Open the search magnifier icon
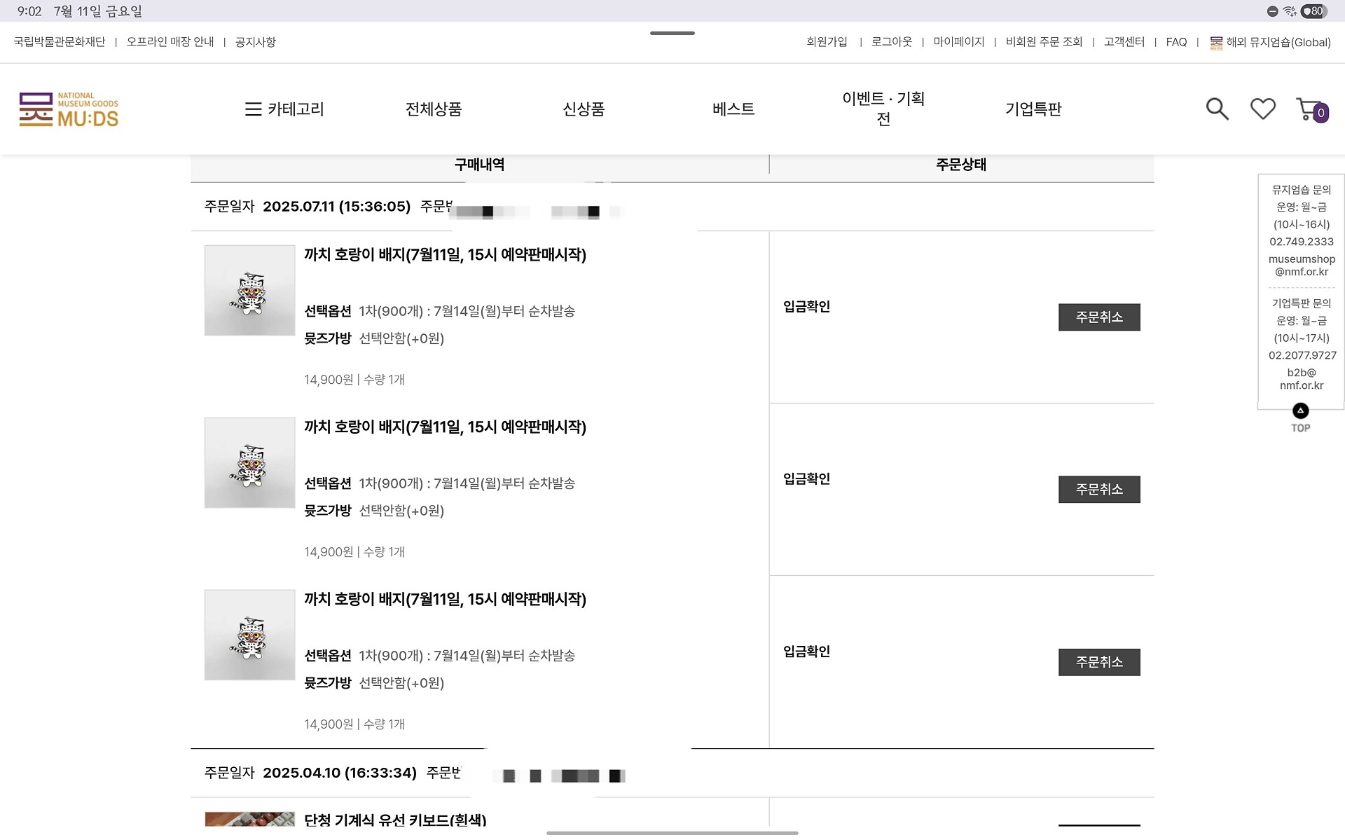This screenshot has height=840, width=1345. [1217, 109]
